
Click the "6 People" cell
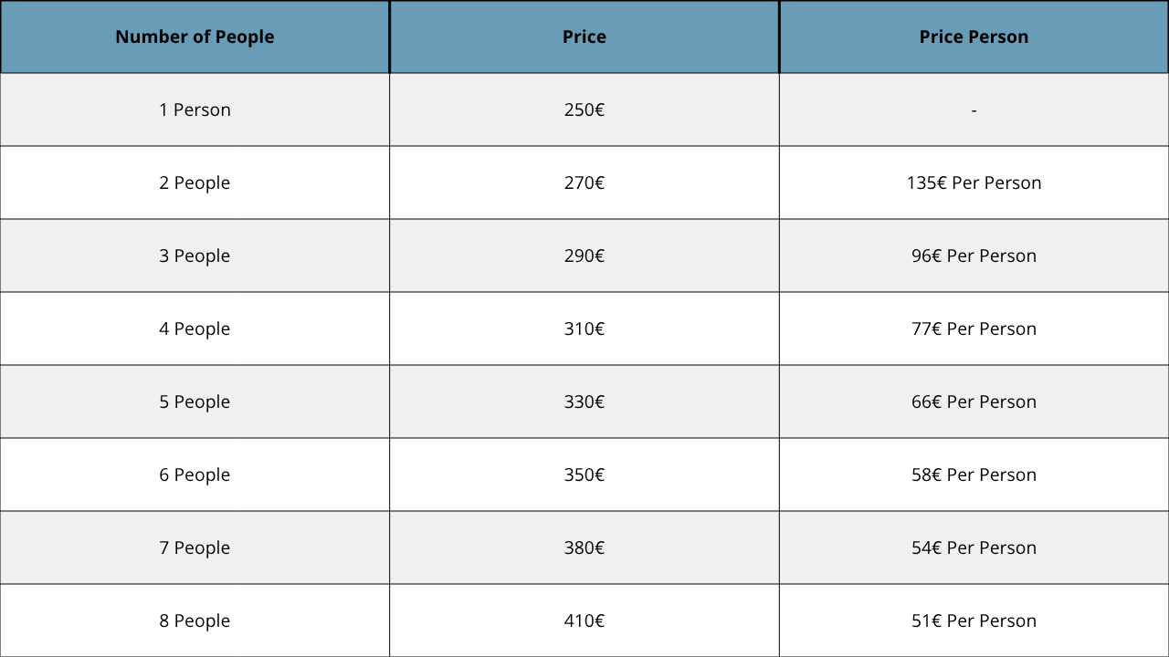(195, 474)
